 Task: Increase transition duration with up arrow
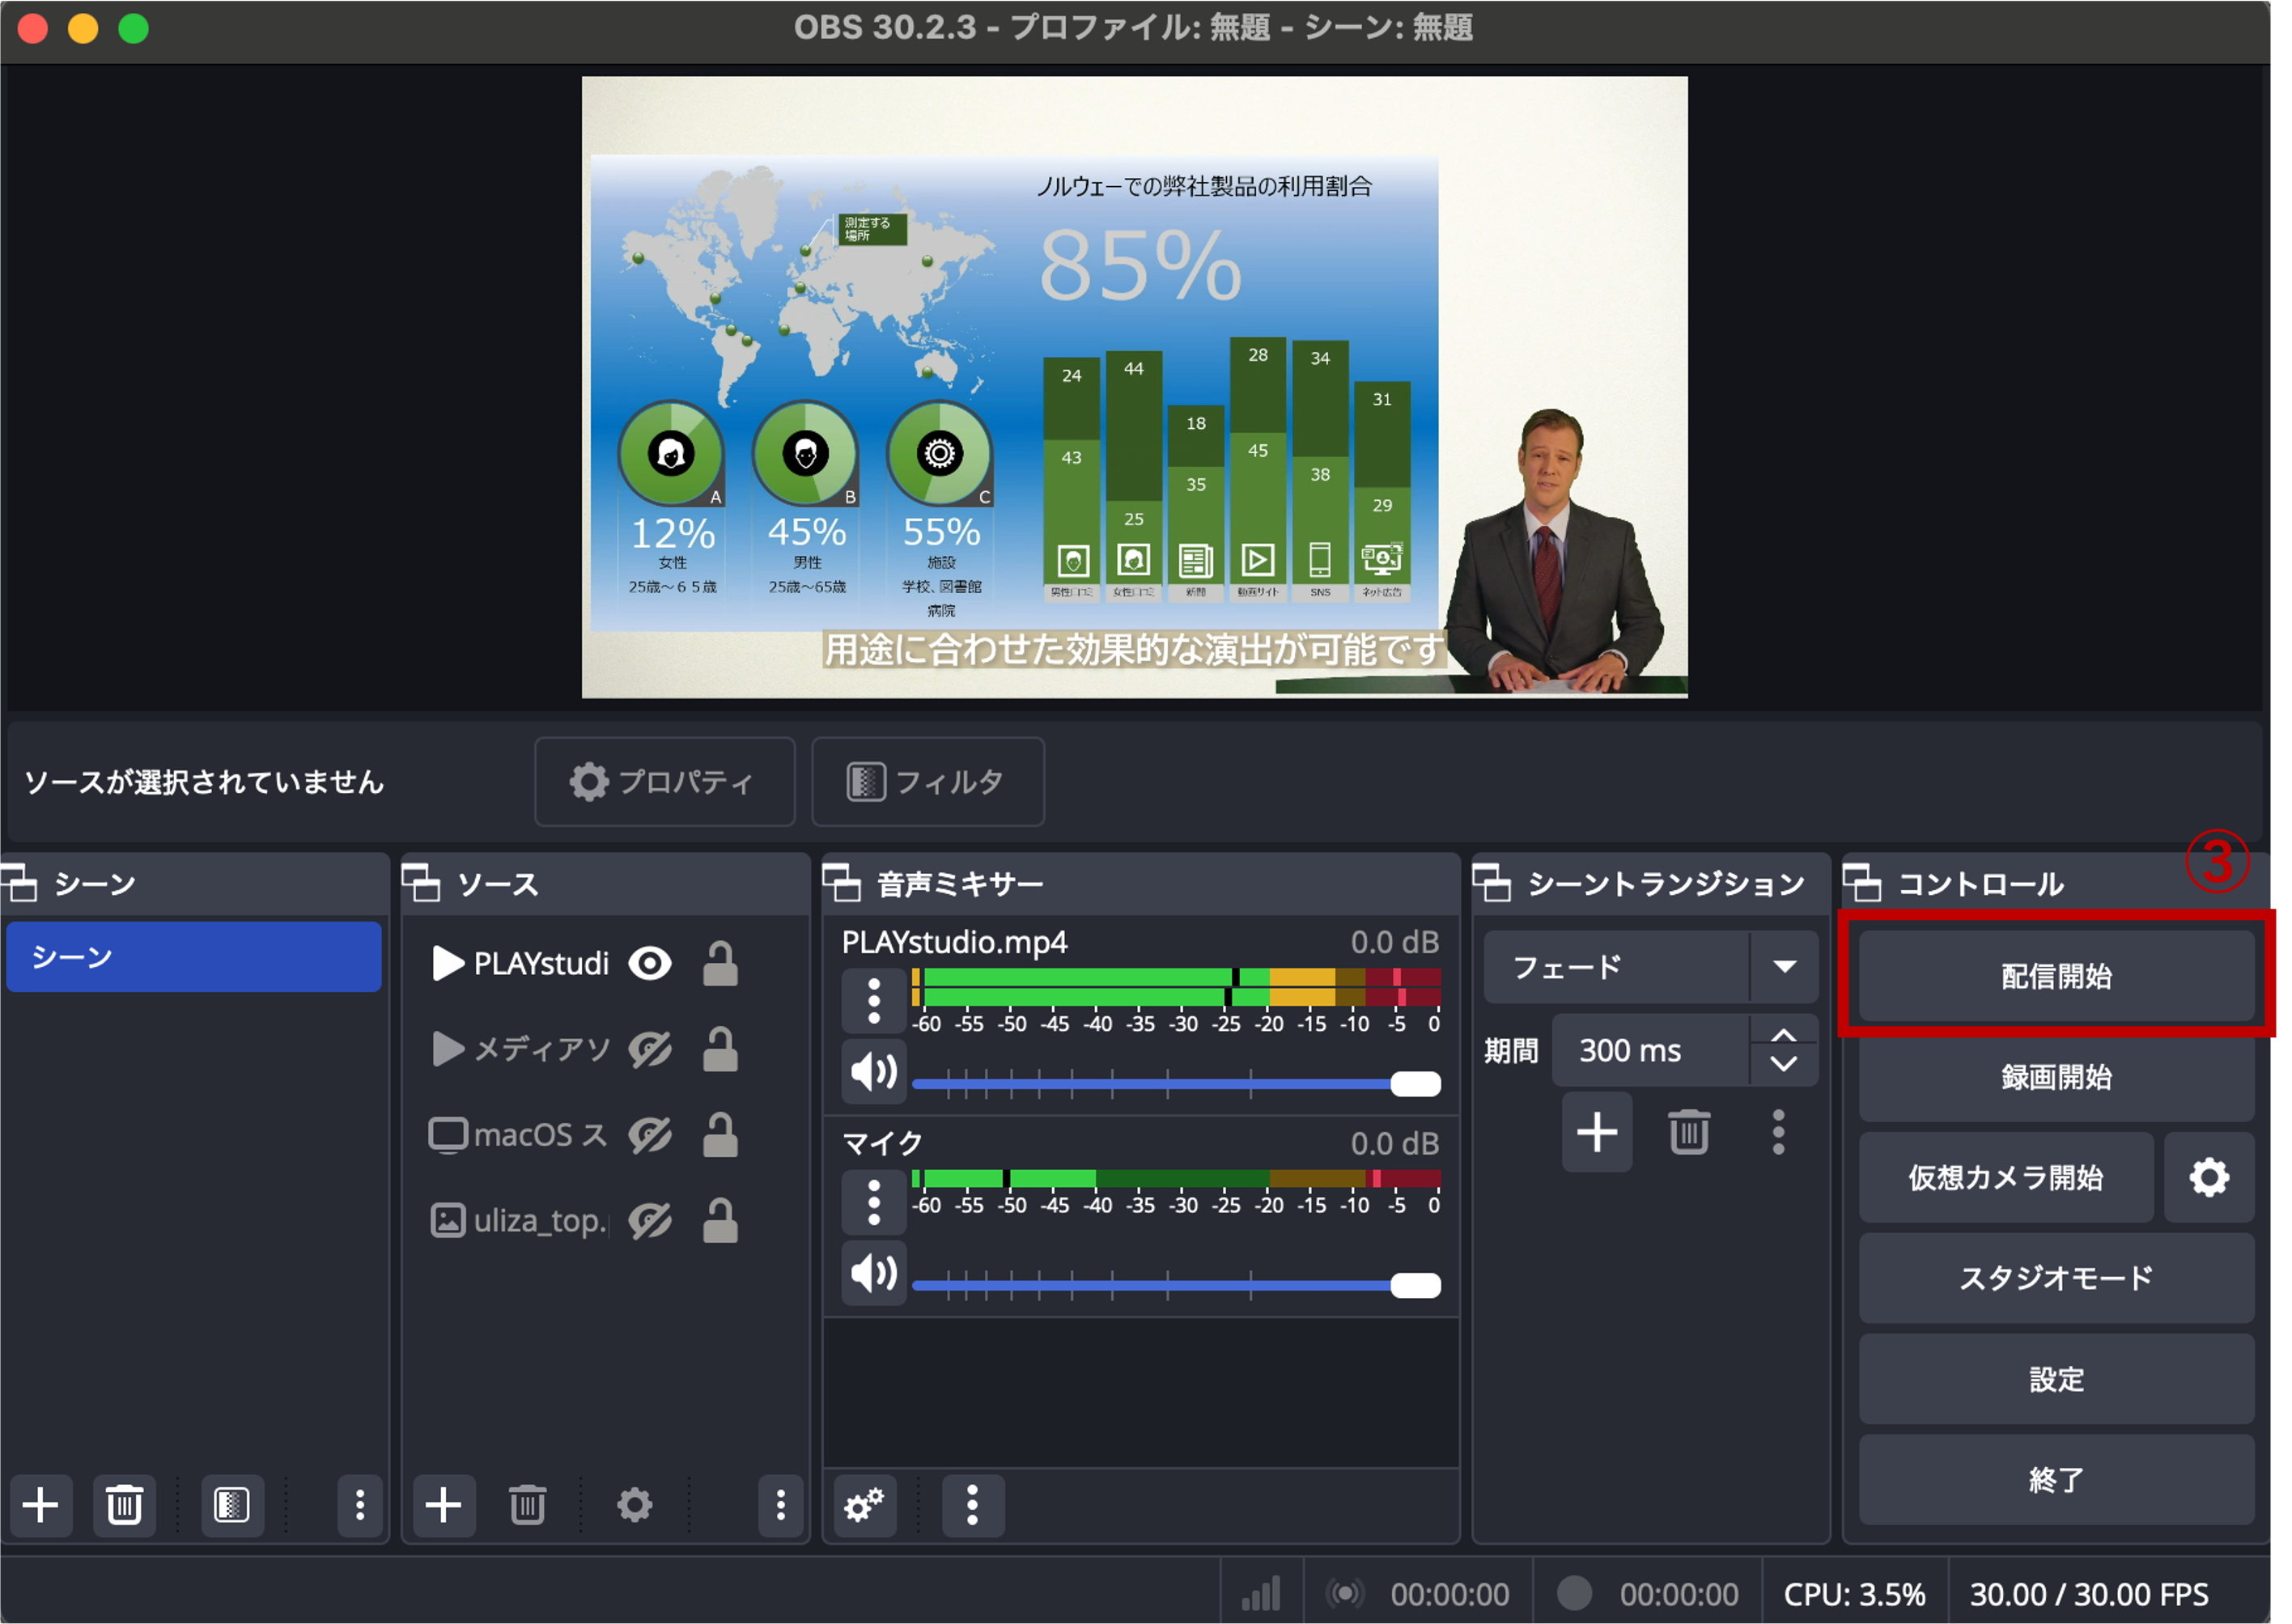[x=1784, y=1035]
